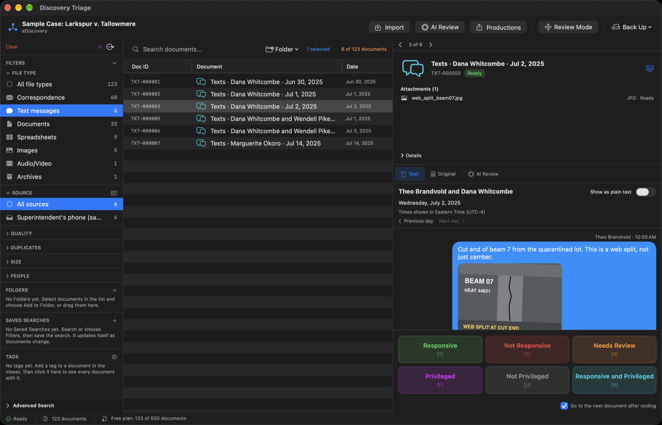
Task: Open the Back Up dropdown menu
Action: pyautogui.click(x=631, y=27)
